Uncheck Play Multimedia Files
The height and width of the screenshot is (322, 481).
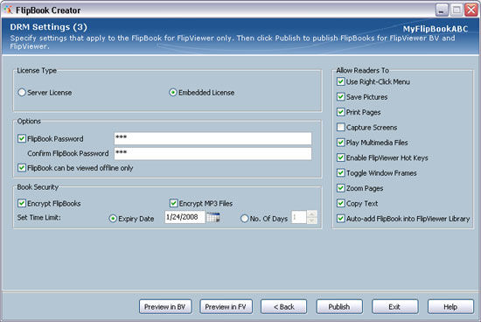pyautogui.click(x=340, y=142)
